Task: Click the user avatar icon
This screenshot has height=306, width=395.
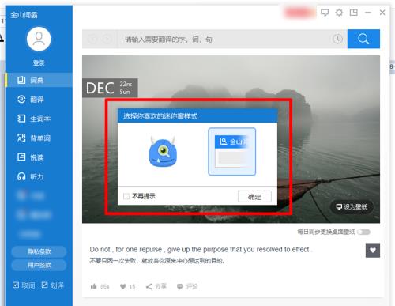Action: 39,39
